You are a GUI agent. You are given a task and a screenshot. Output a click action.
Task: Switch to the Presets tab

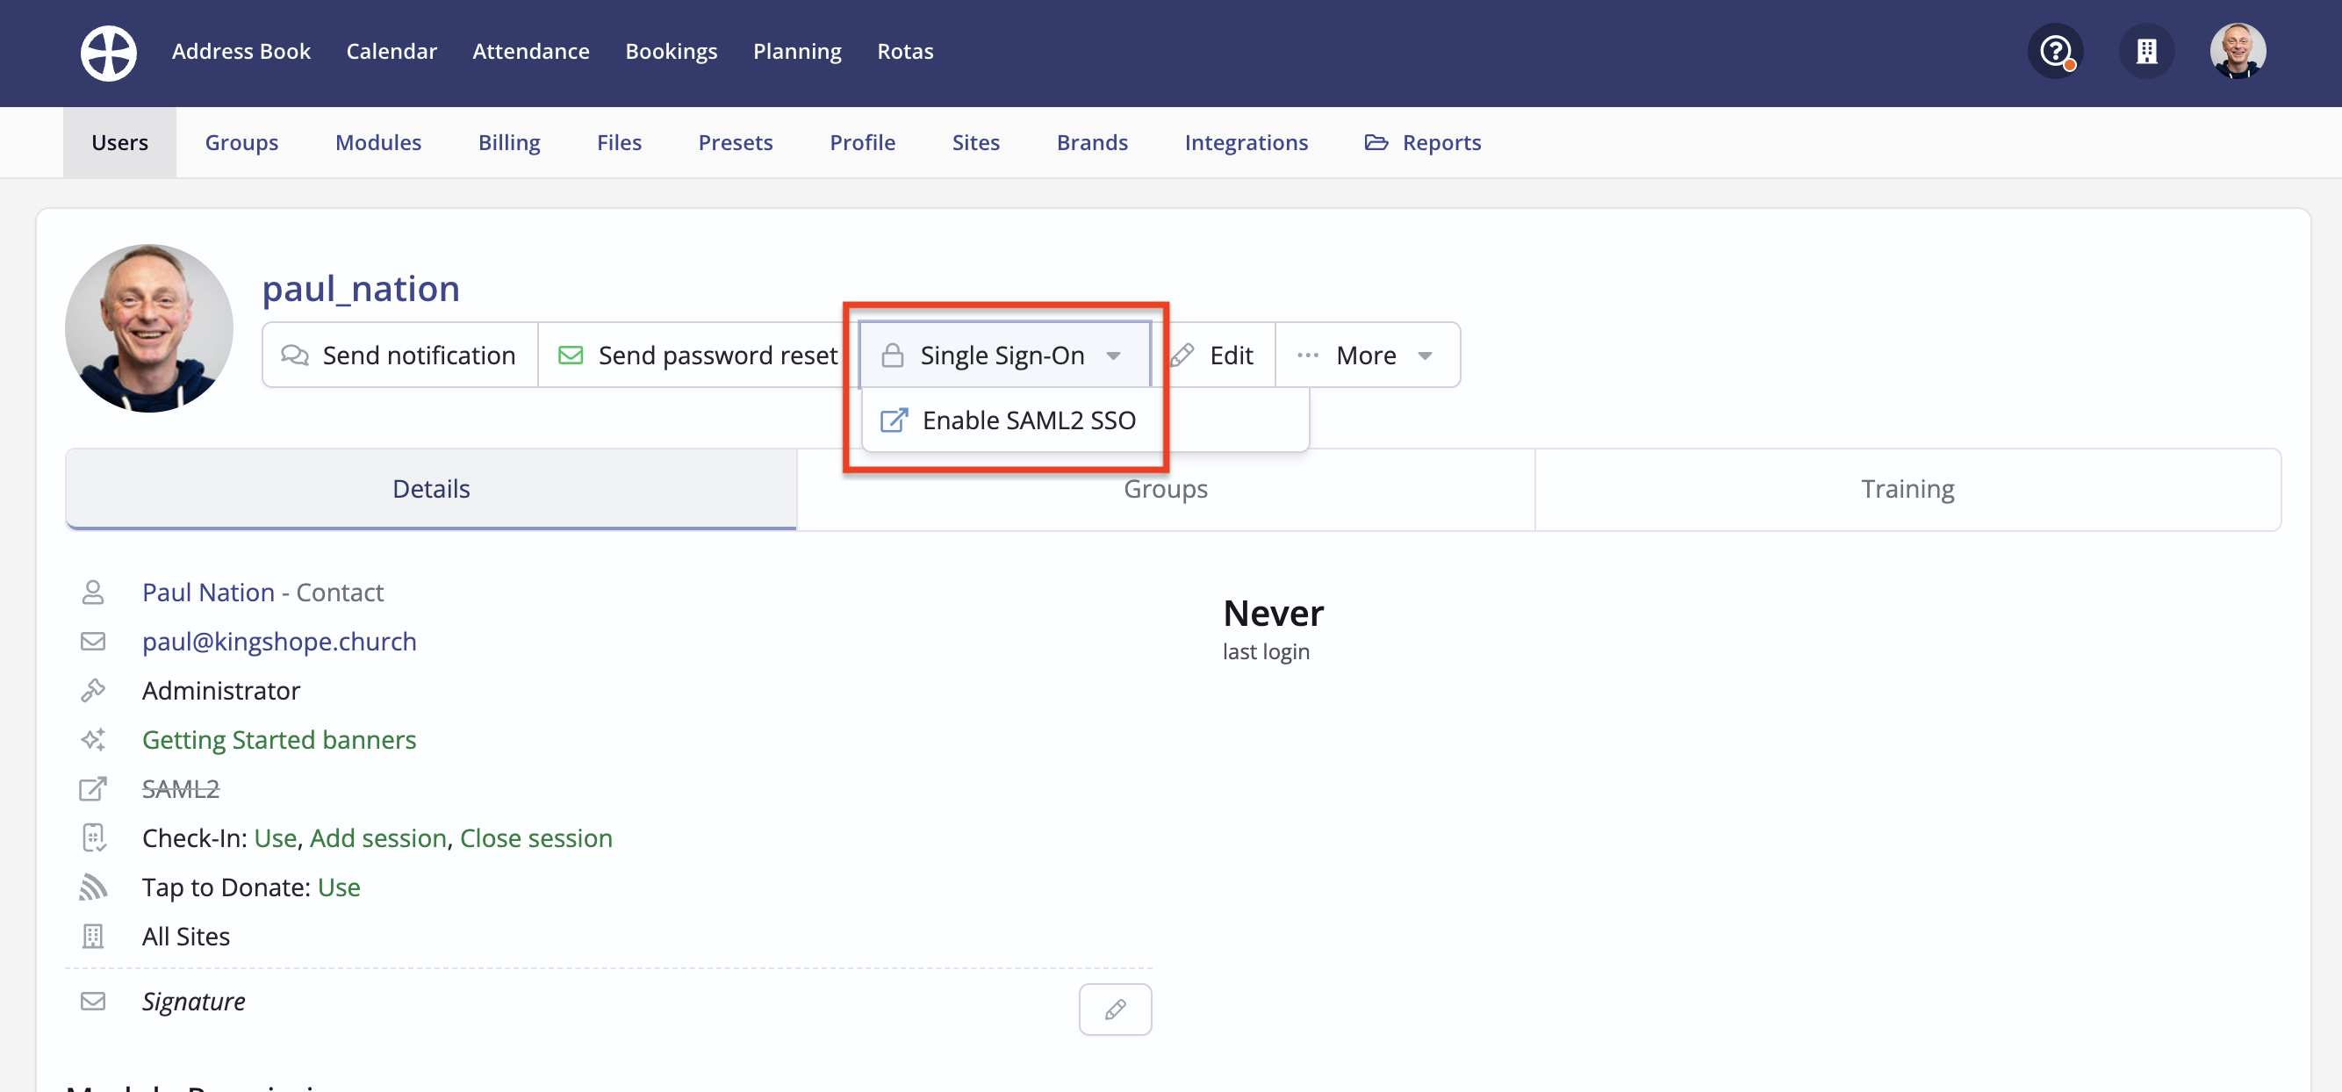click(736, 142)
